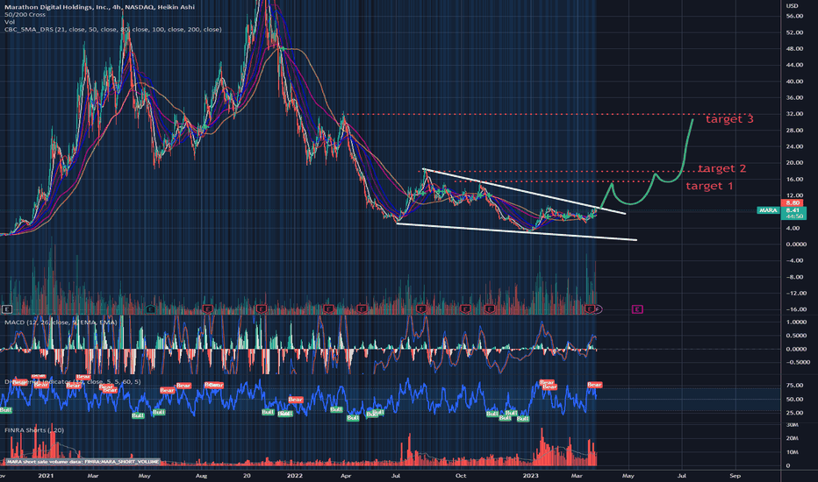Click the 25.00 divergence scale label
The width and height of the screenshot is (818, 482).
[794, 413]
